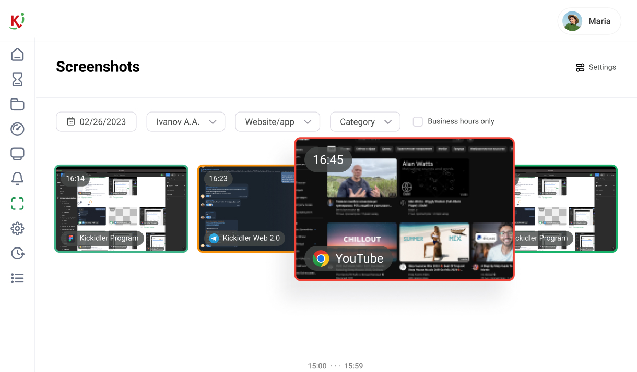Open the monitor viewing section in the sidebar
Screen dimensions: 637x372
pos(17,154)
